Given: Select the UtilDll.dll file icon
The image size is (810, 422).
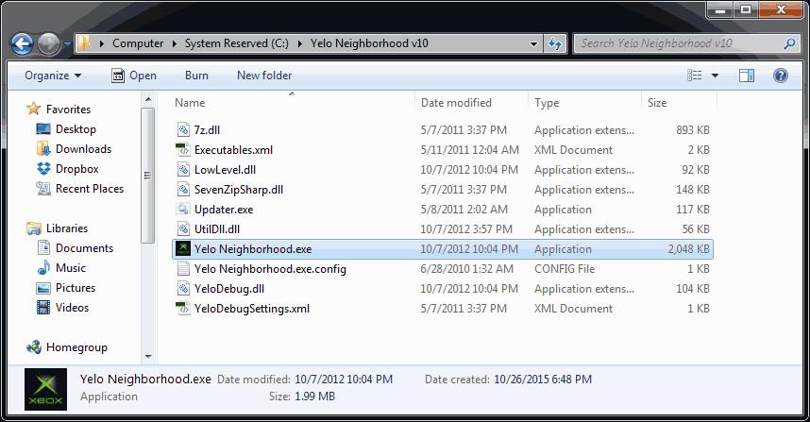Looking at the screenshot, I should coord(183,228).
